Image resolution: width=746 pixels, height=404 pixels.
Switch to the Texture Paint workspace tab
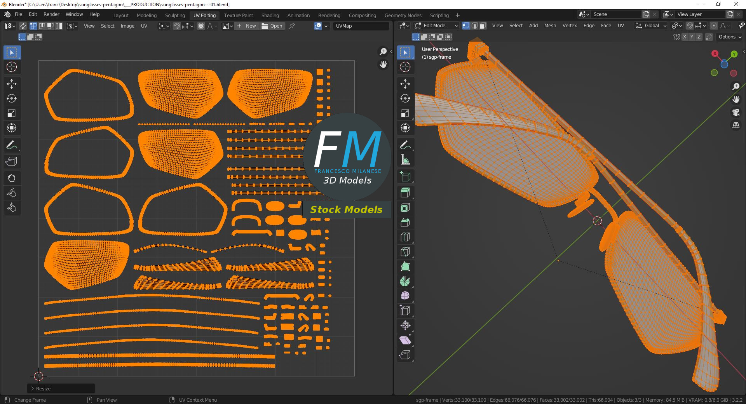click(238, 15)
